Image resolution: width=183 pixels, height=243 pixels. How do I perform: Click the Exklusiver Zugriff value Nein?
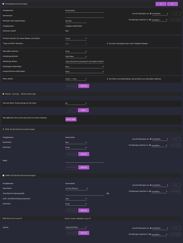pyautogui.click(x=67, y=31)
